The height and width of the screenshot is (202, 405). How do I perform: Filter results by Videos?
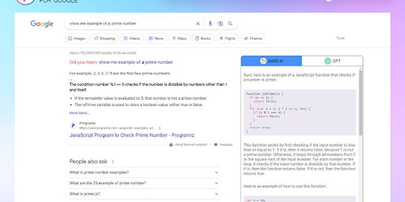coord(132,38)
